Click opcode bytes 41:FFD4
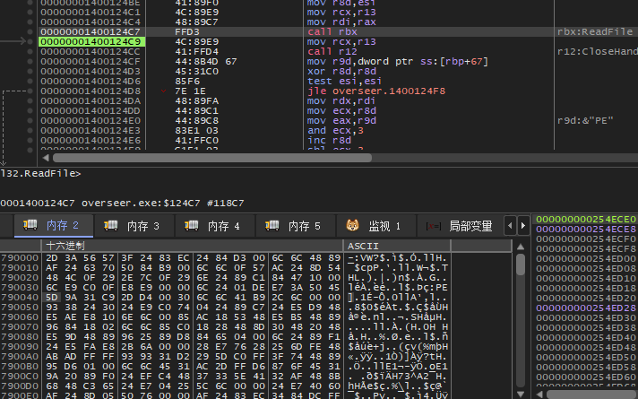Viewport: 638px width, 399px height. click(196, 51)
